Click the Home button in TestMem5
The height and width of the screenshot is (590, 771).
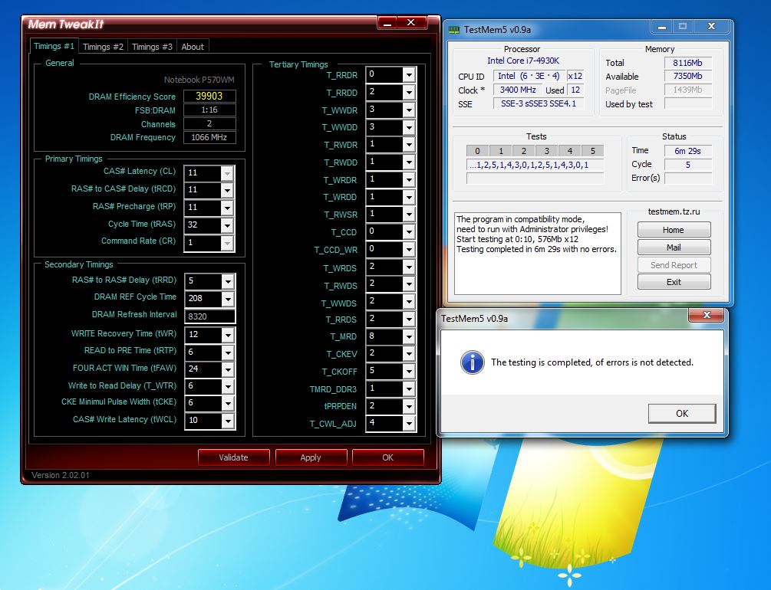[674, 230]
